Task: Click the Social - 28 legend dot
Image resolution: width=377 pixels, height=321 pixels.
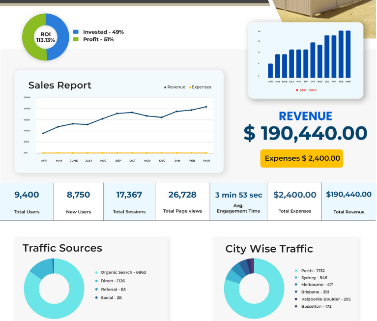Action: 96,298
